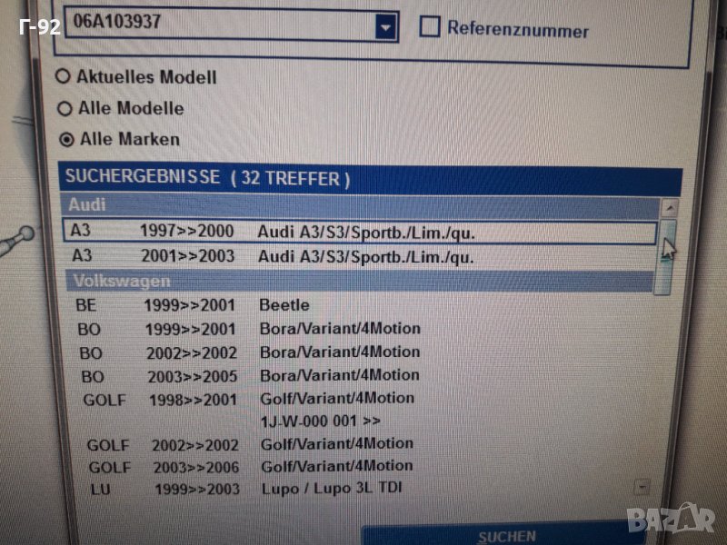
Task: Choose the Alle Modelle radio option
Action: pos(65,109)
